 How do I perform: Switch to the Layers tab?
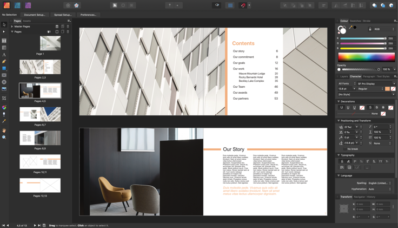pyautogui.click(x=344, y=76)
